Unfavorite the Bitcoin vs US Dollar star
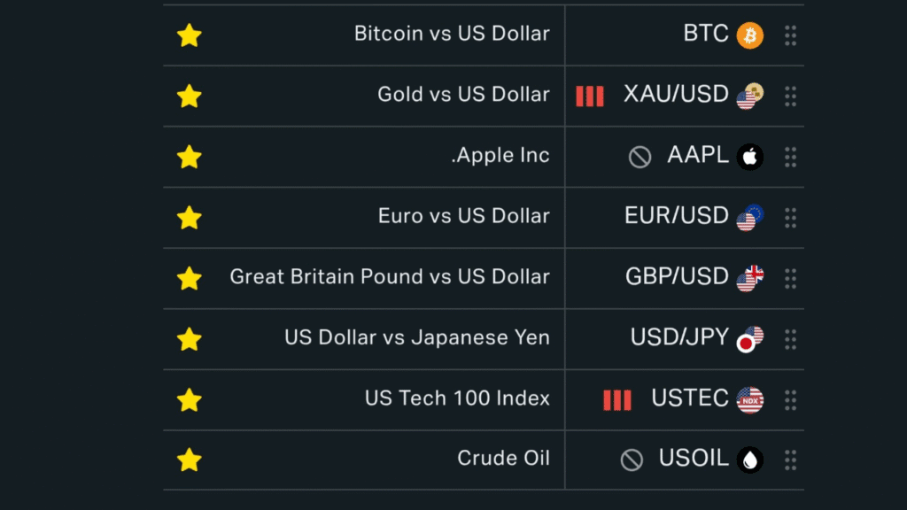This screenshot has width=907, height=510. pos(190,35)
